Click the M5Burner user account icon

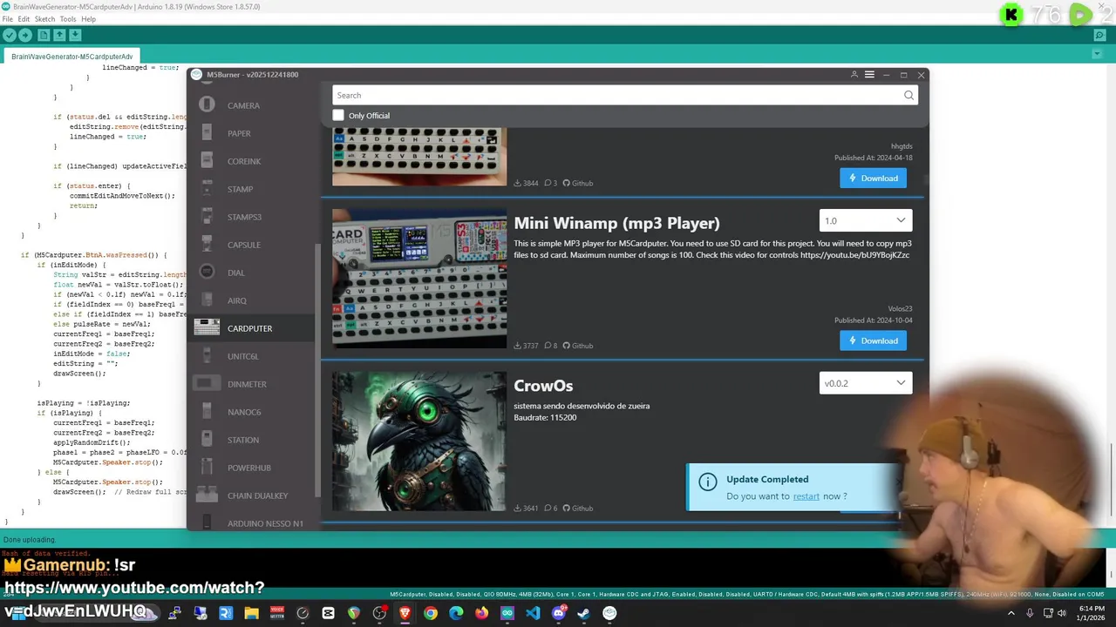click(x=854, y=75)
